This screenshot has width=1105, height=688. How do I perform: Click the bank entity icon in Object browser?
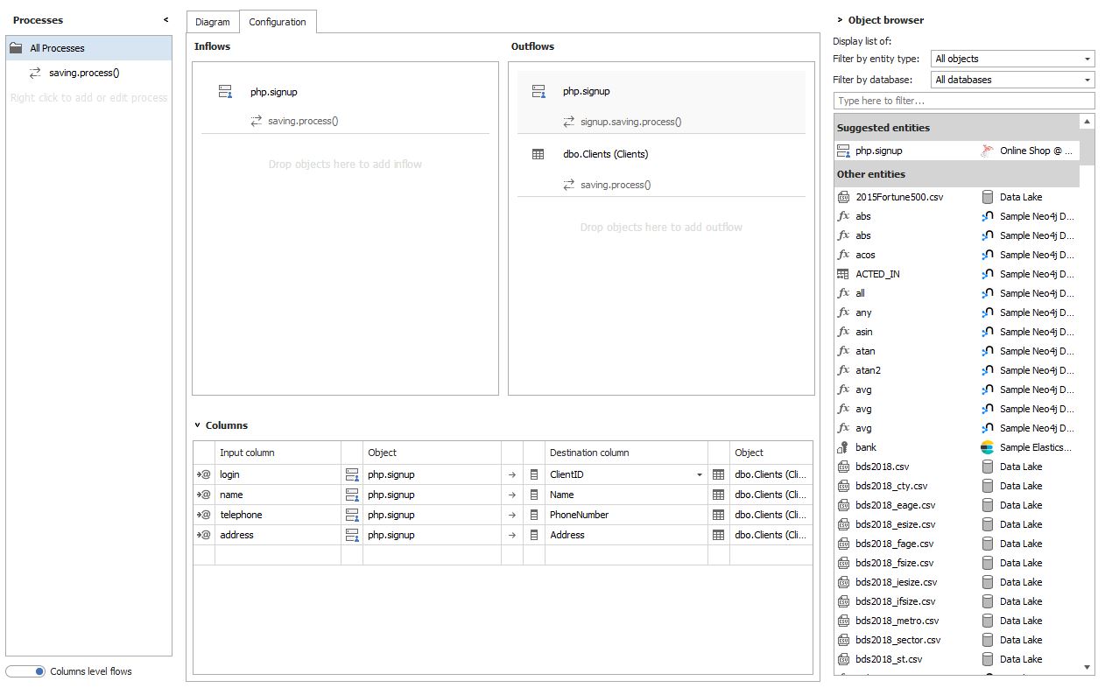coord(843,447)
